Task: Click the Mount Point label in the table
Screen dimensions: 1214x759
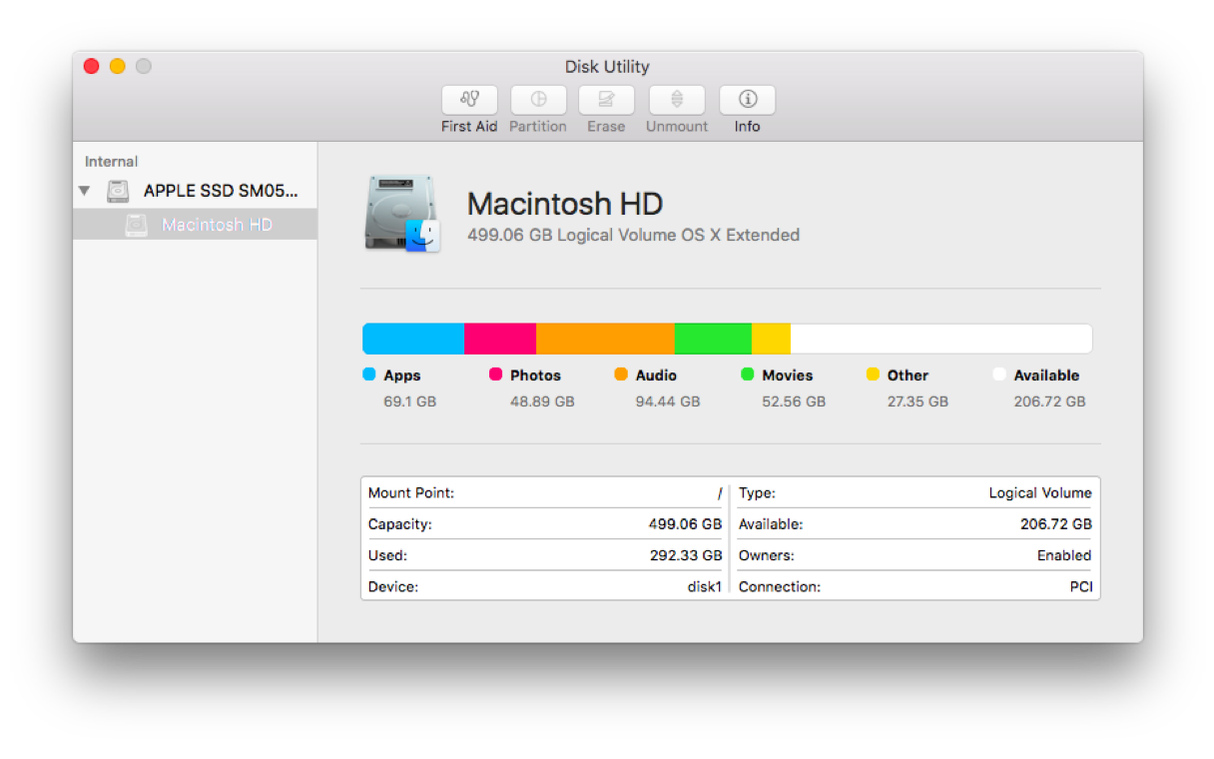Action: [411, 492]
